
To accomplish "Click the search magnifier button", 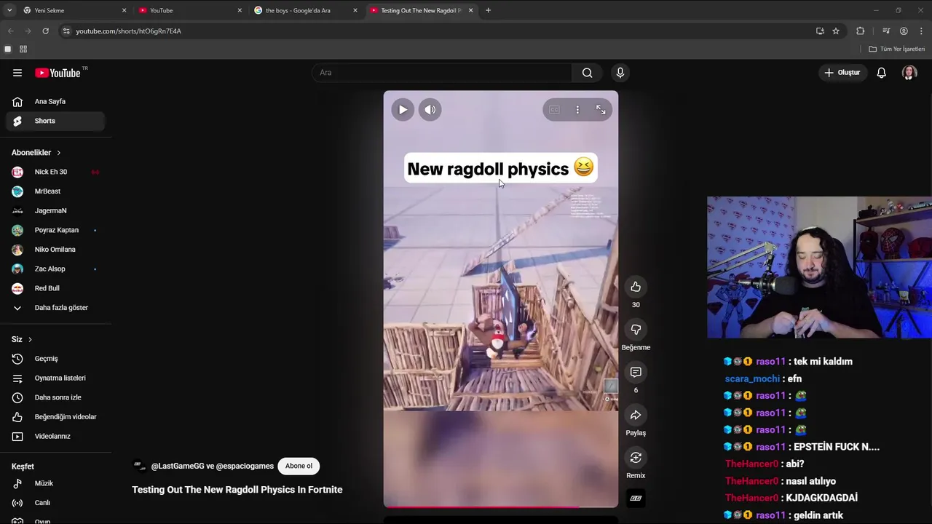I will (587, 73).
